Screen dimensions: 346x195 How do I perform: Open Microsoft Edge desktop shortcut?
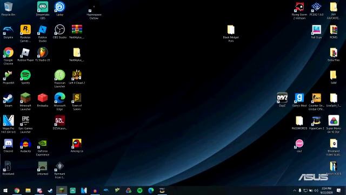point(59,101)
